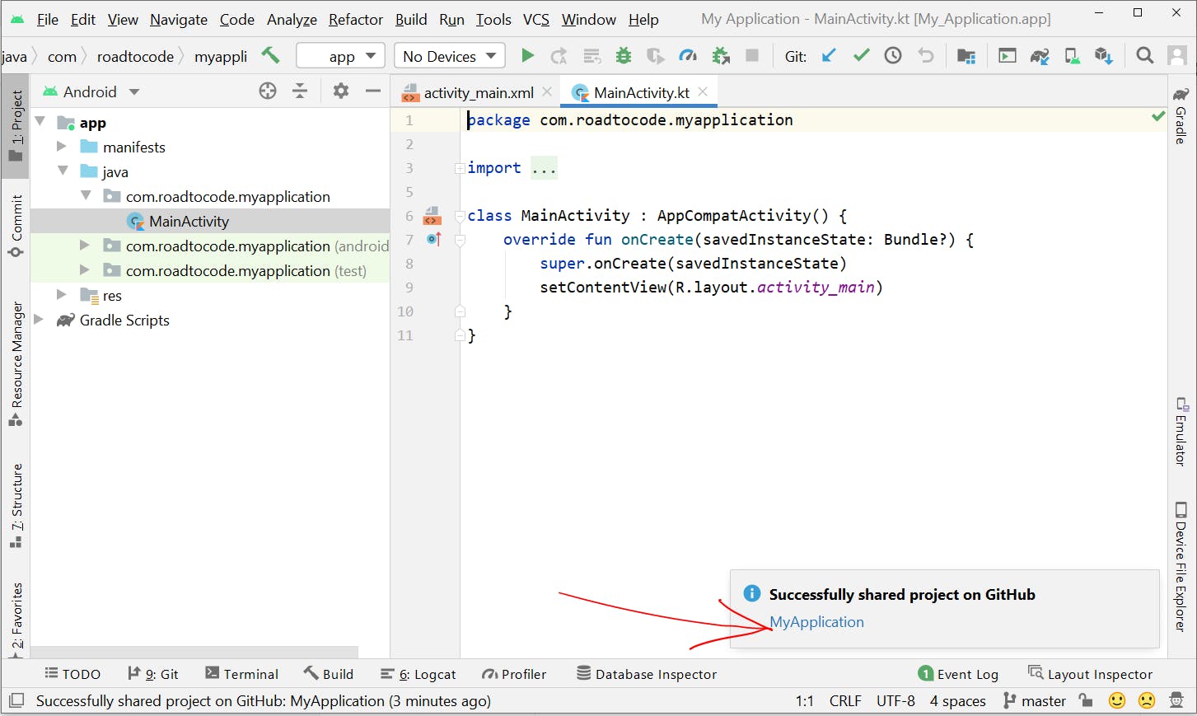This screenshot has width=1197, height=716.
Task: Open the Database Inspector tool window
Action: click(647, 674)
